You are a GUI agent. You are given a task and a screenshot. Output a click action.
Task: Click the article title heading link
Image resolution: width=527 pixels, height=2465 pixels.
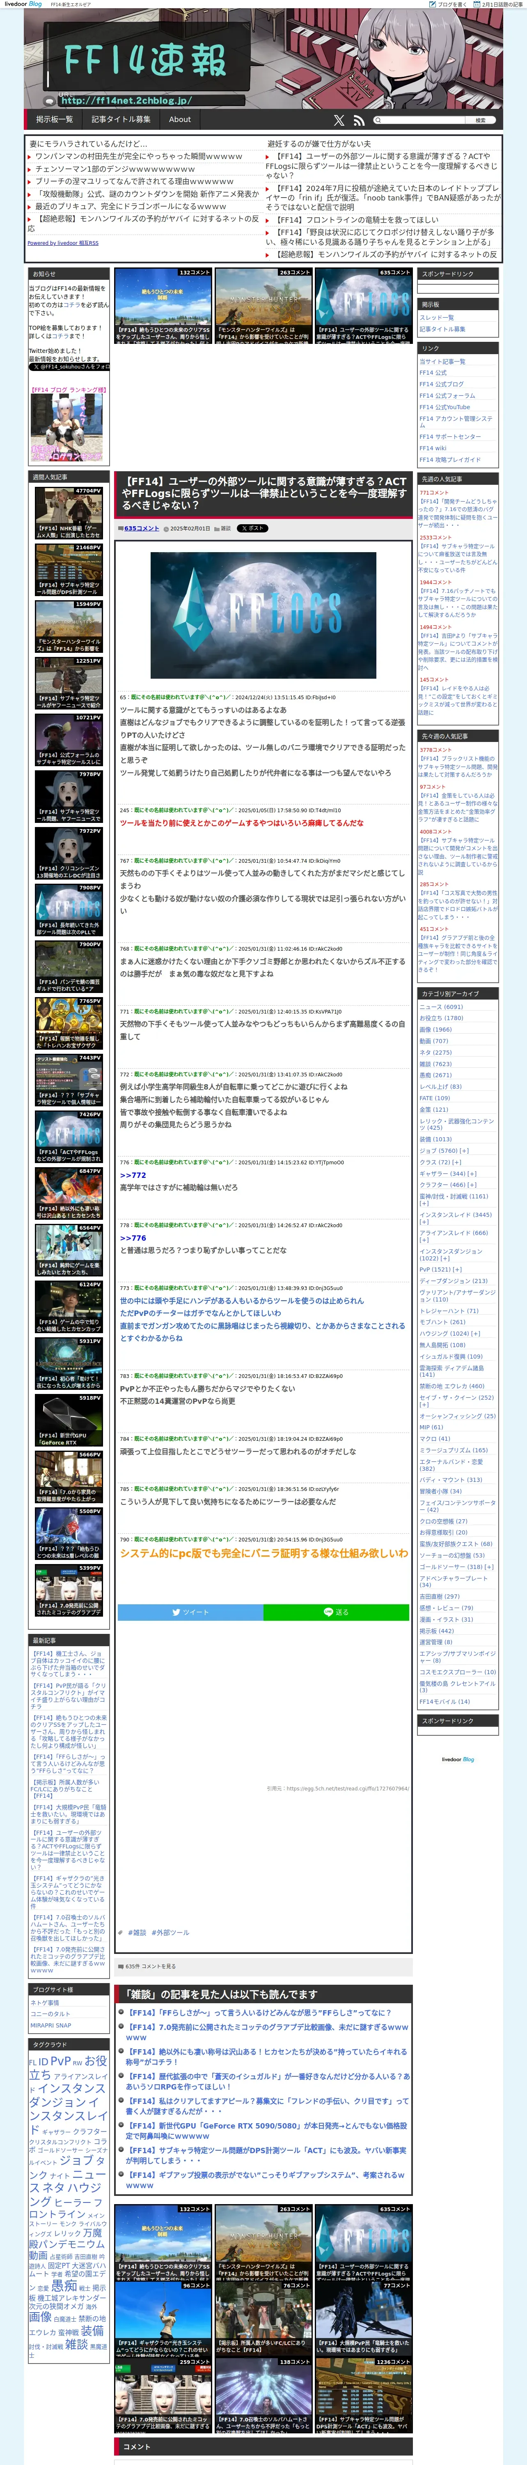[x=264, y=493]
